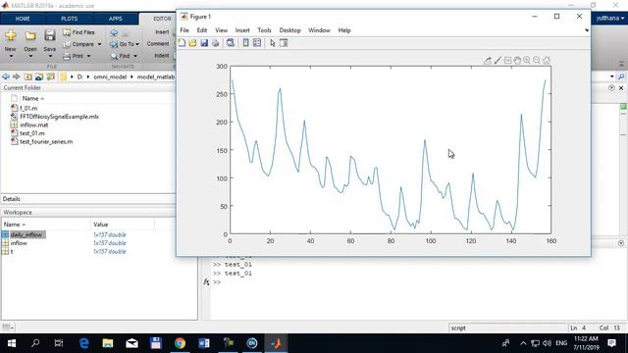Expand Go To dropdown arrow
Viewport: 628px width, 353px height.
click(137, 44)
